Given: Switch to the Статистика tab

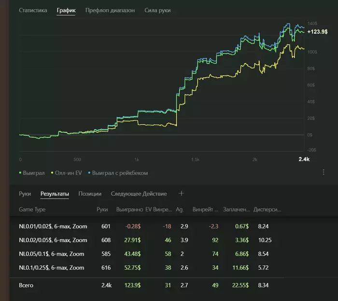Looking at the screenshot, I should click(33, 10).
